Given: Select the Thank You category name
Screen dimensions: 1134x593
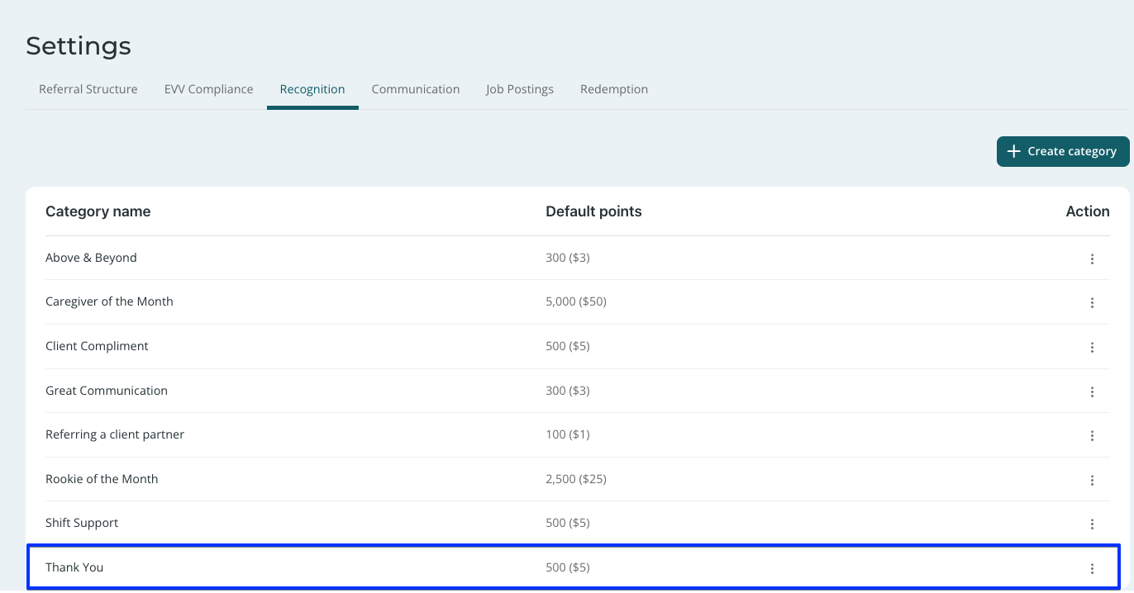Looking at the screenshot, I should [74, 567].
